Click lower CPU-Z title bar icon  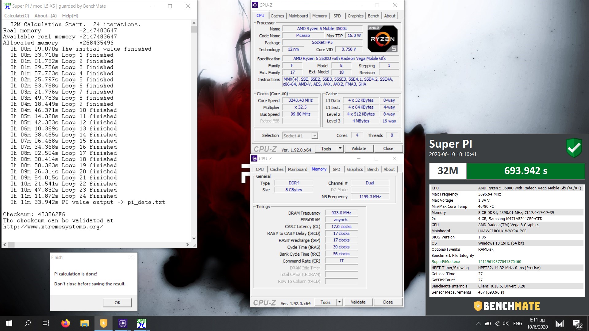click(254, 158)
